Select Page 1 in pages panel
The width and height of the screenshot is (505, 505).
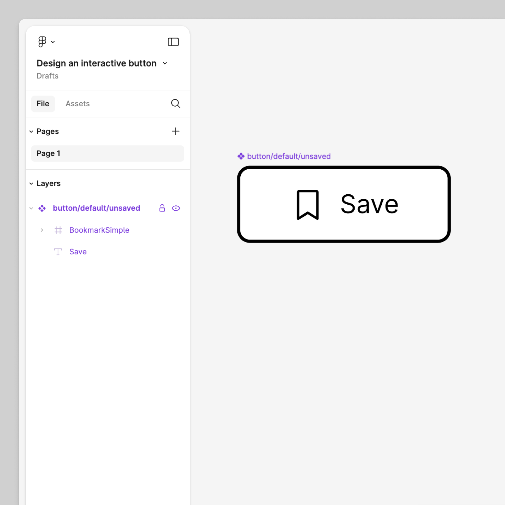click(49, 153)
